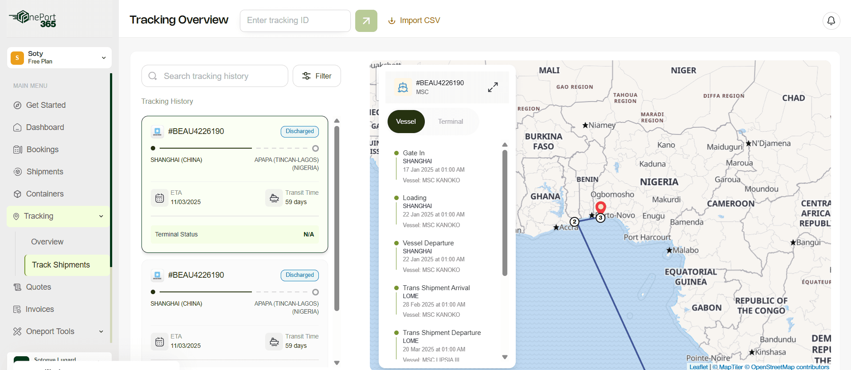851x370 pixels.
Task: Click the vessel events scrollbar thumb
Action: click(x=505, y=213)
